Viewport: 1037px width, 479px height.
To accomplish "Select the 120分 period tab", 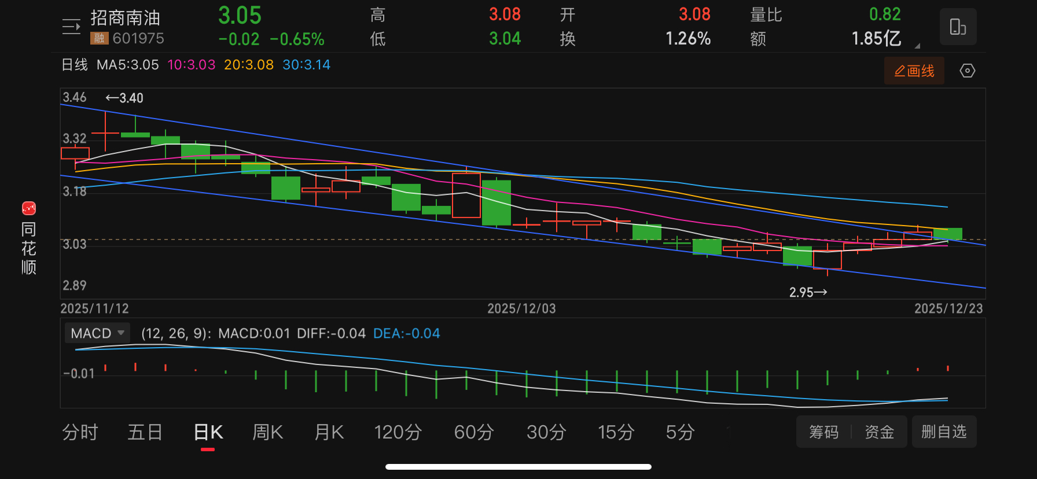I will (398, 432).
